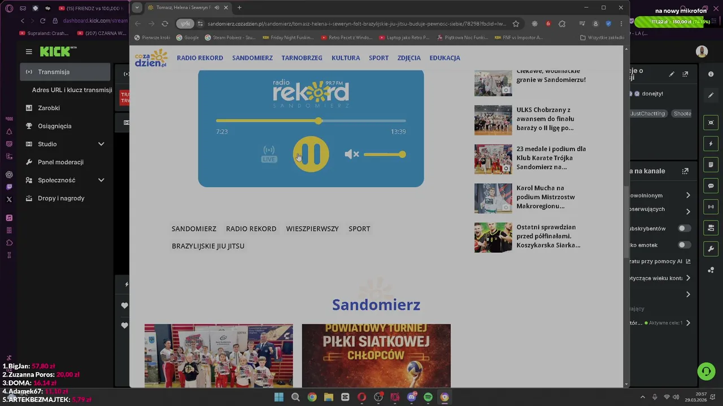Open Chrome three-dot menu
Screen dimensions: 723x406
621,24
